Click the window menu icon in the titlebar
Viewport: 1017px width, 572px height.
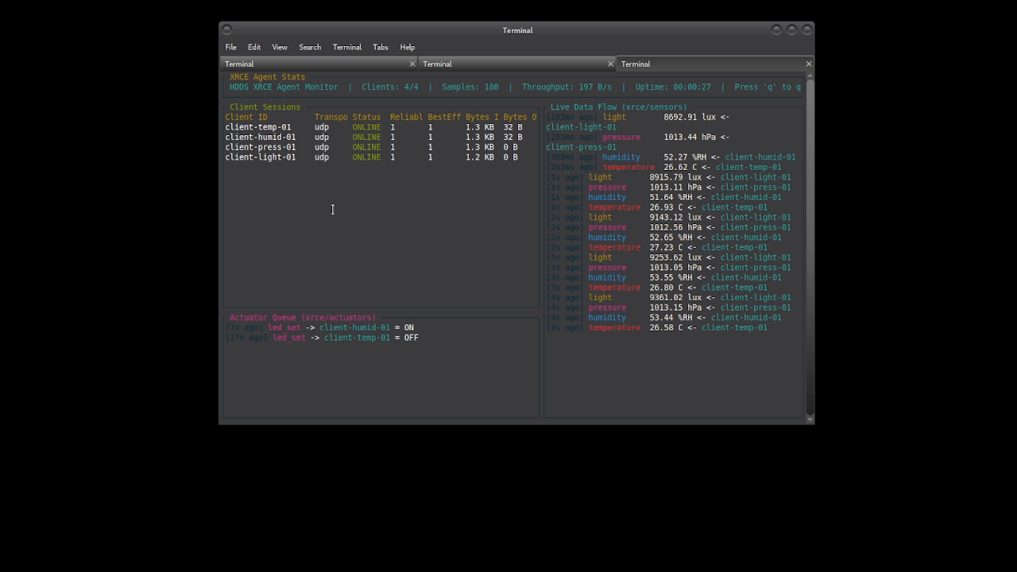point(227,30)
